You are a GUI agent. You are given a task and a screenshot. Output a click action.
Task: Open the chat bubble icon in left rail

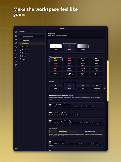[x=16, y=32]
